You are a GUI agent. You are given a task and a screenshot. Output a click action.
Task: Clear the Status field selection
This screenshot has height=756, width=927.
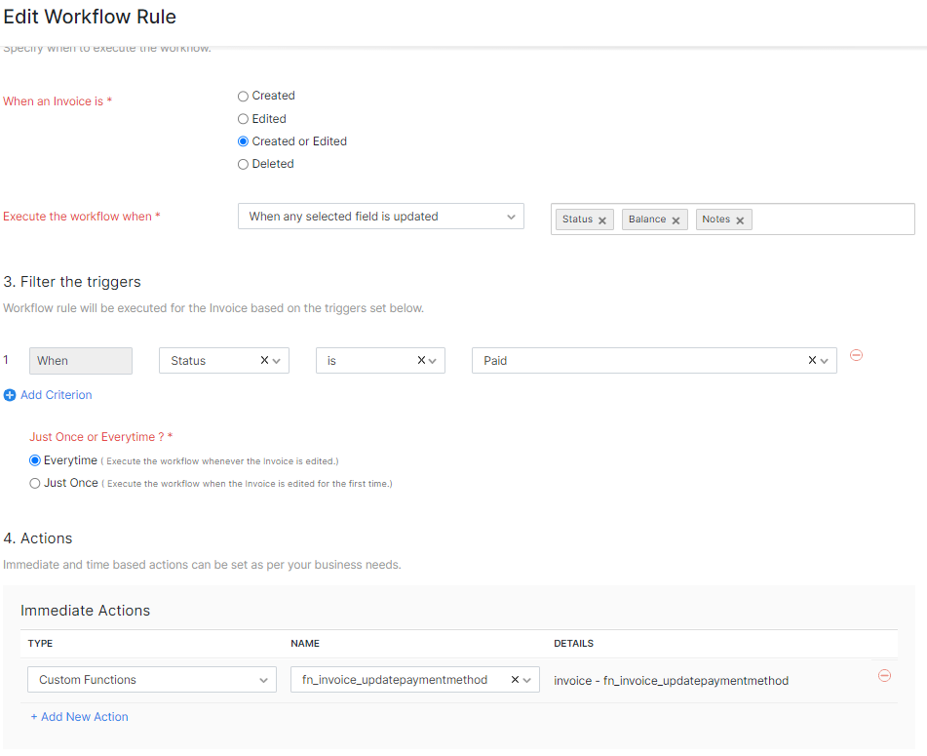264,361
